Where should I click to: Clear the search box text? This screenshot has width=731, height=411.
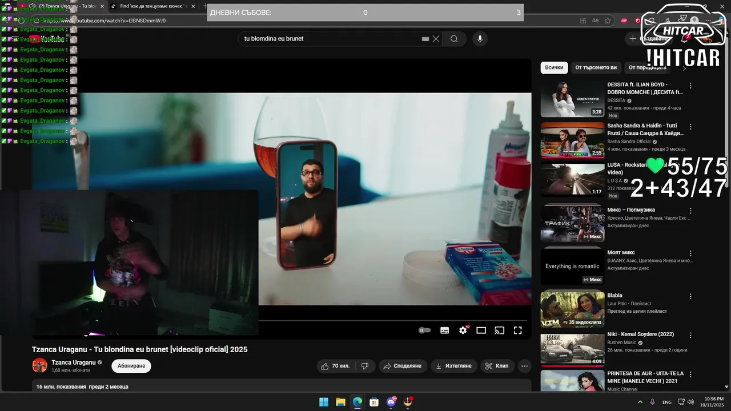tap(436, 39)
